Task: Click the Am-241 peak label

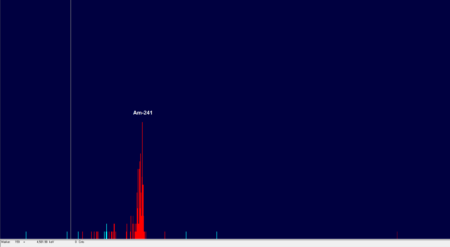Action: (143, 113)
